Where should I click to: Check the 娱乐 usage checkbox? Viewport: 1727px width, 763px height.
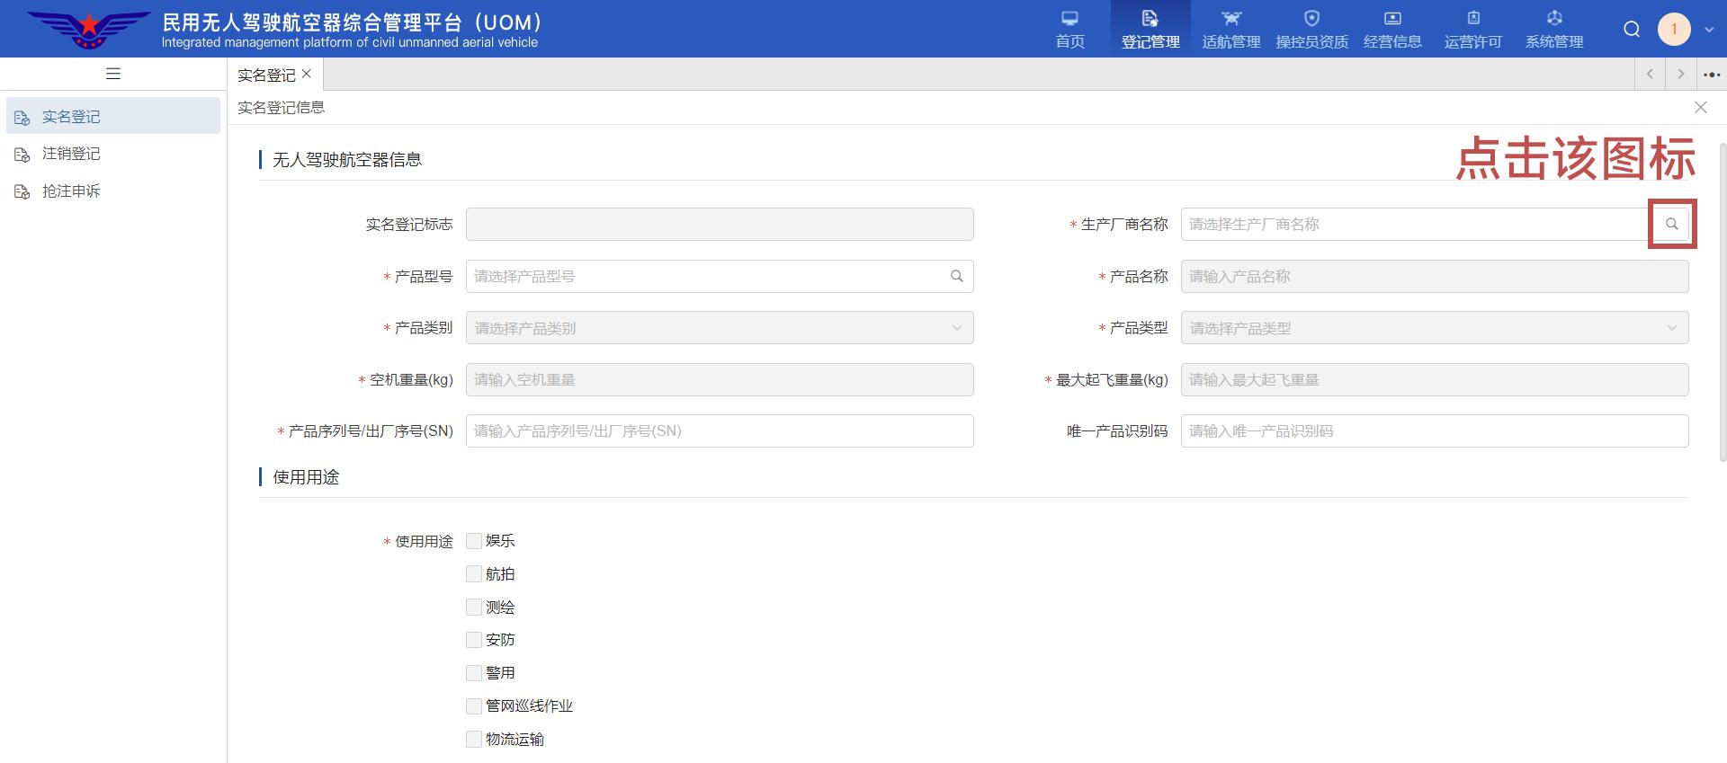click(474, 541)
